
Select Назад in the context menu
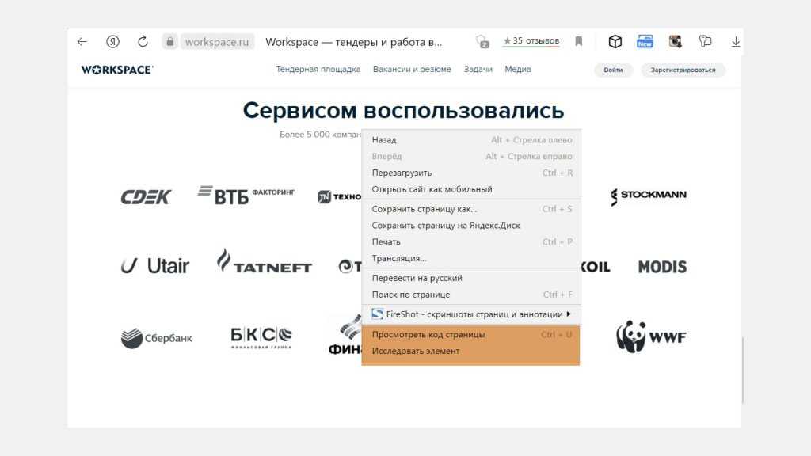click(x=472, y=140)
